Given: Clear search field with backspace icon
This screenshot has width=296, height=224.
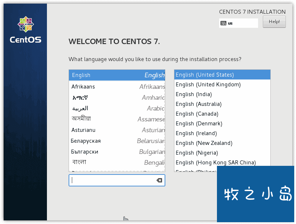Looking at the screenshot, I should pyautogui.click(x=159, y=180).
